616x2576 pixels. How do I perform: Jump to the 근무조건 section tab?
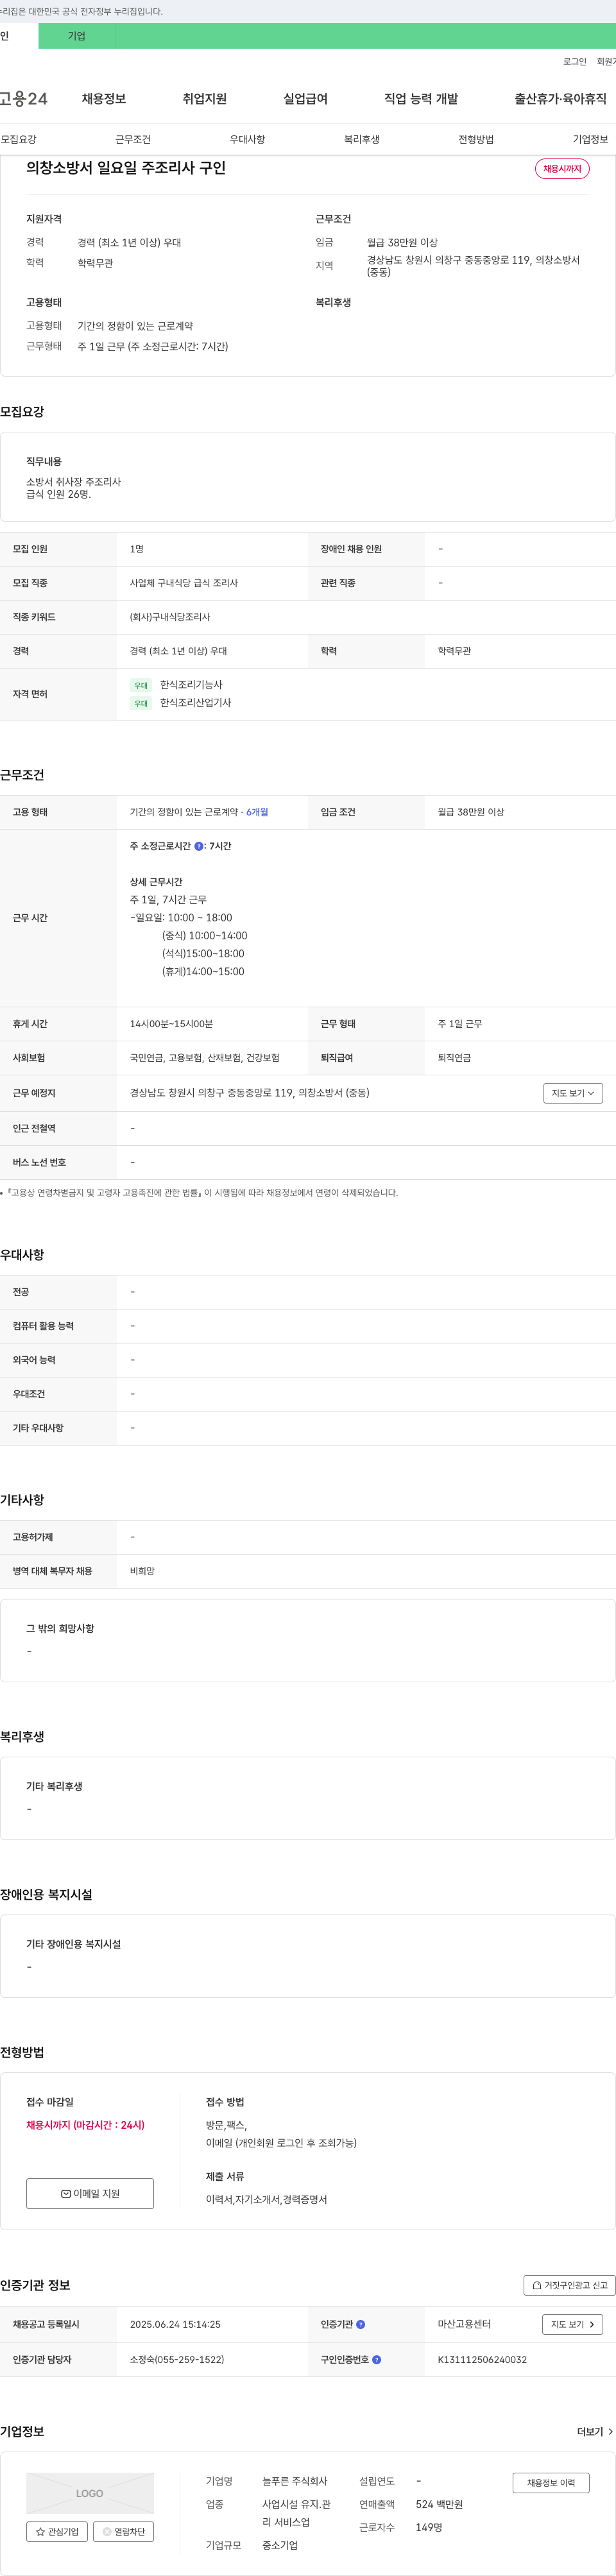pyautogui.click(x=133, y=139)
